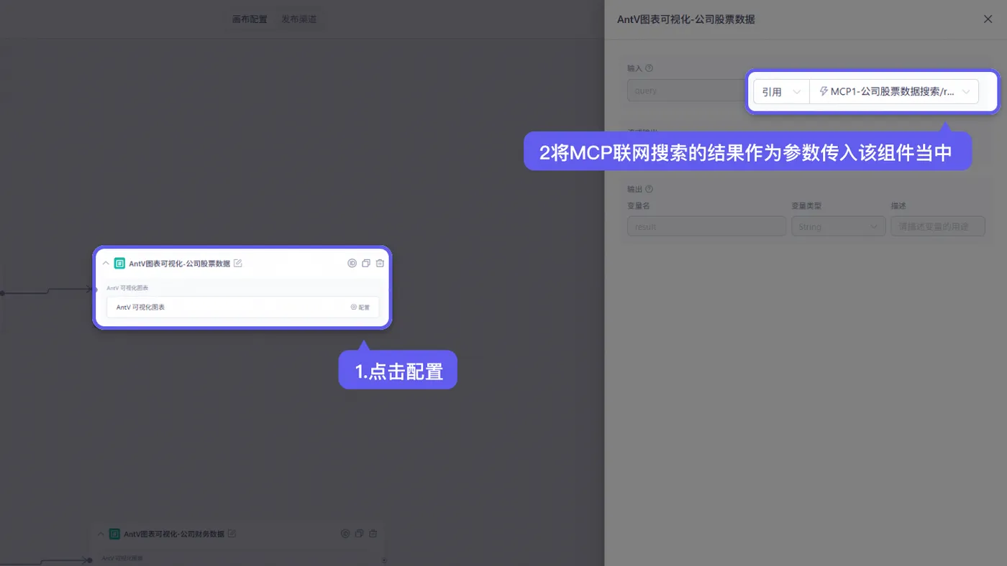The height and width of the screenshot is (566, 1007).
Task: Click the query input field
Action: [687, 91]
